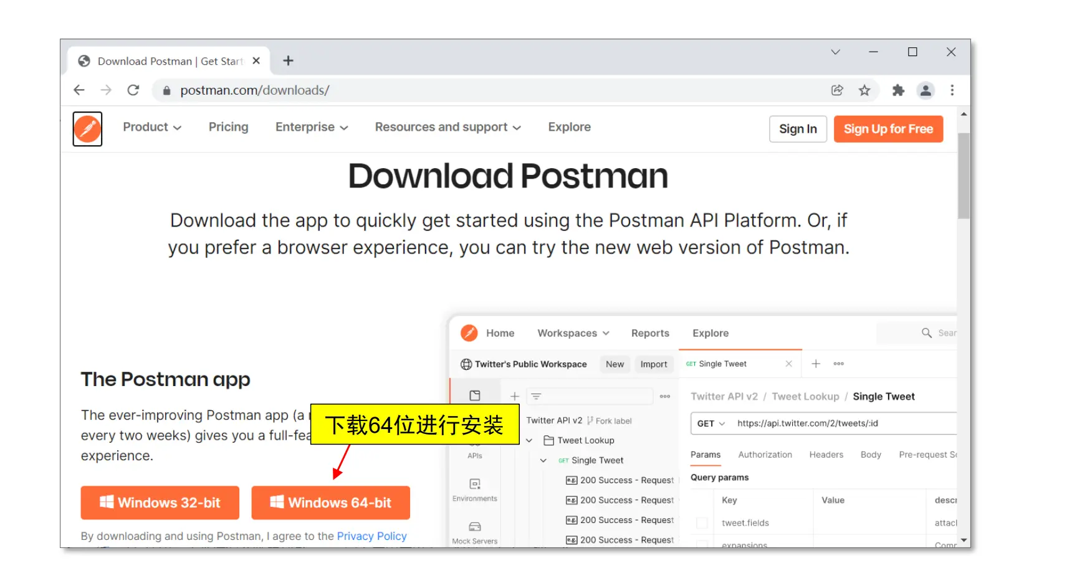Image resolution: width=1067 pixels, height=581 pixels.
Task: Switch to the Headers tab
Action: [x=826, y=455]
